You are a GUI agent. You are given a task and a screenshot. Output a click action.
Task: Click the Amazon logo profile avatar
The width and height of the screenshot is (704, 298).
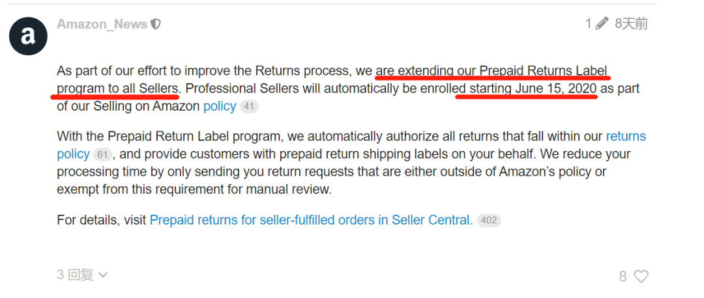(x=28, y=36)
